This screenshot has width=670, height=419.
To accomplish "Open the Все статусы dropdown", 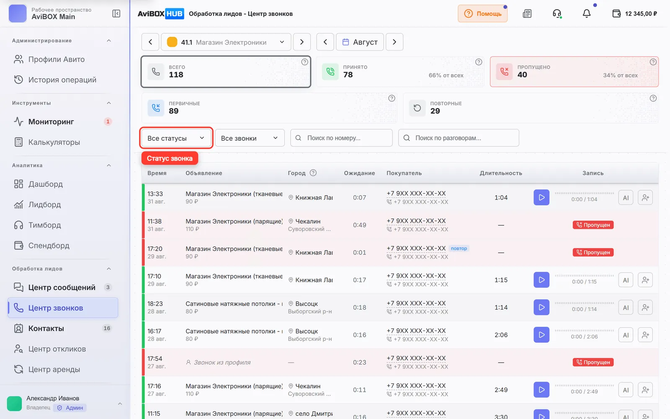I will point(176,138).
